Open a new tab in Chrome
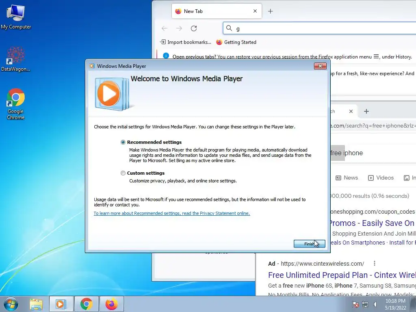 pyautogui.click(x=366, y=111)
